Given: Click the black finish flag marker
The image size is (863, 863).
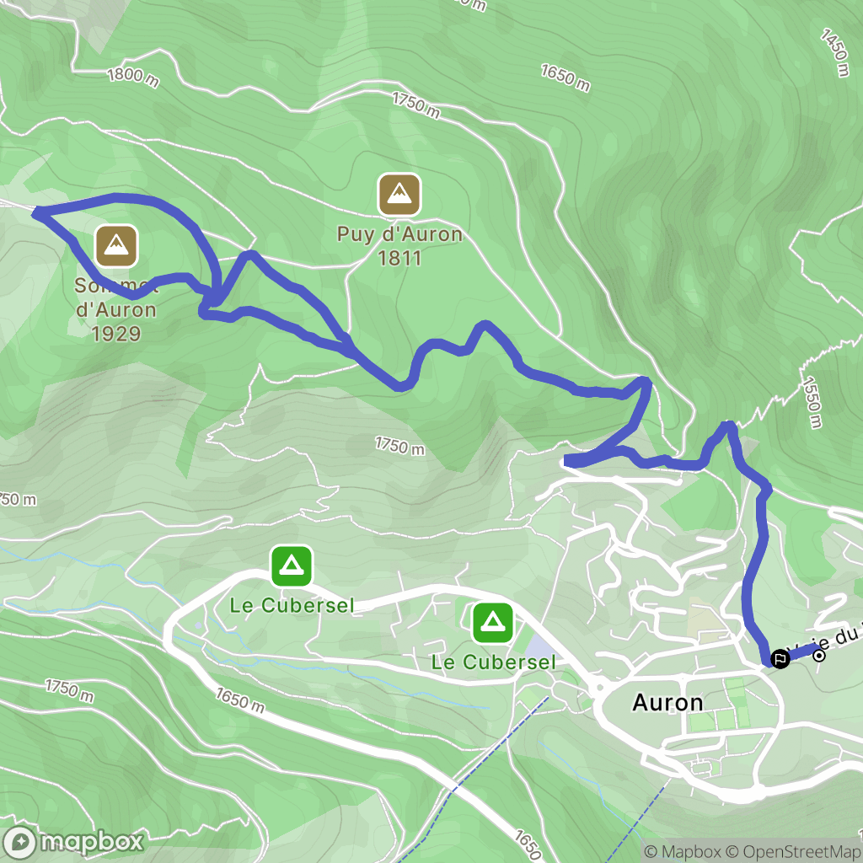Looking at the screenshot, I should tap(780, 658).
